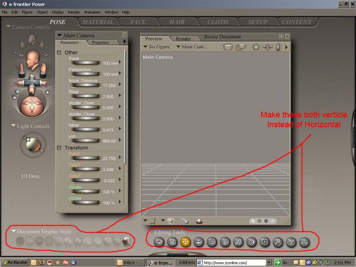Select the Magnifier tool in Editing Tools

tap(278, 242)
